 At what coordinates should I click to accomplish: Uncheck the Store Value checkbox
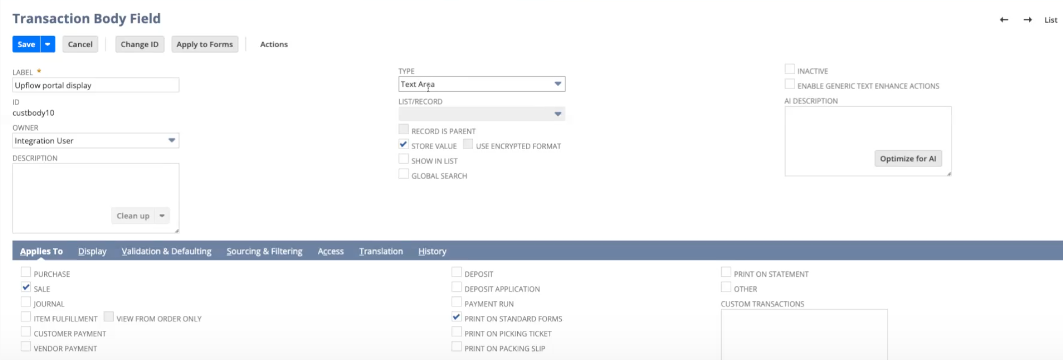click(403, 144)
